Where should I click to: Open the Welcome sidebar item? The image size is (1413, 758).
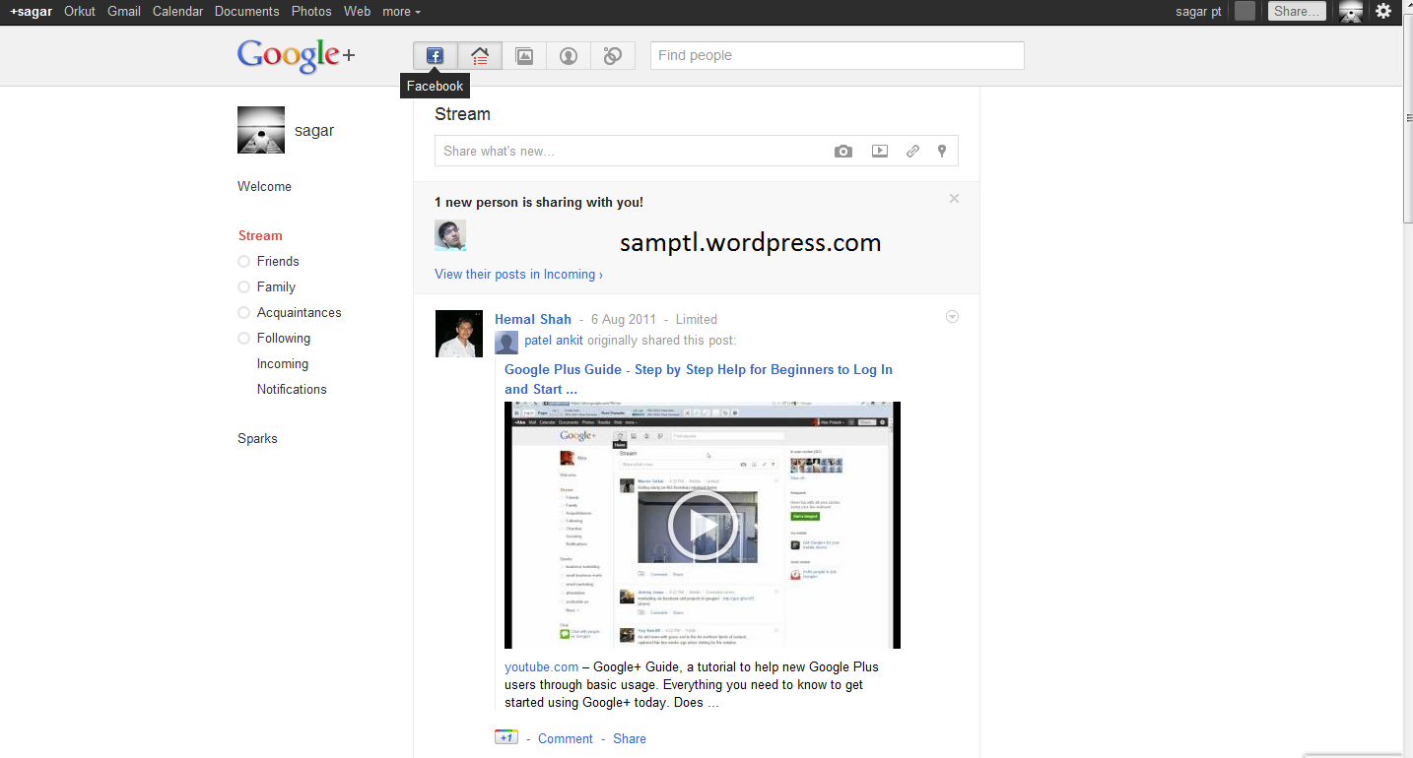264,186
